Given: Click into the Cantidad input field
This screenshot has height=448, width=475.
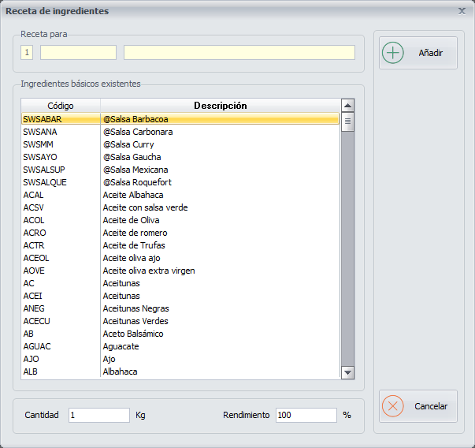Looking at the screenshot, I should coord(98,415).
